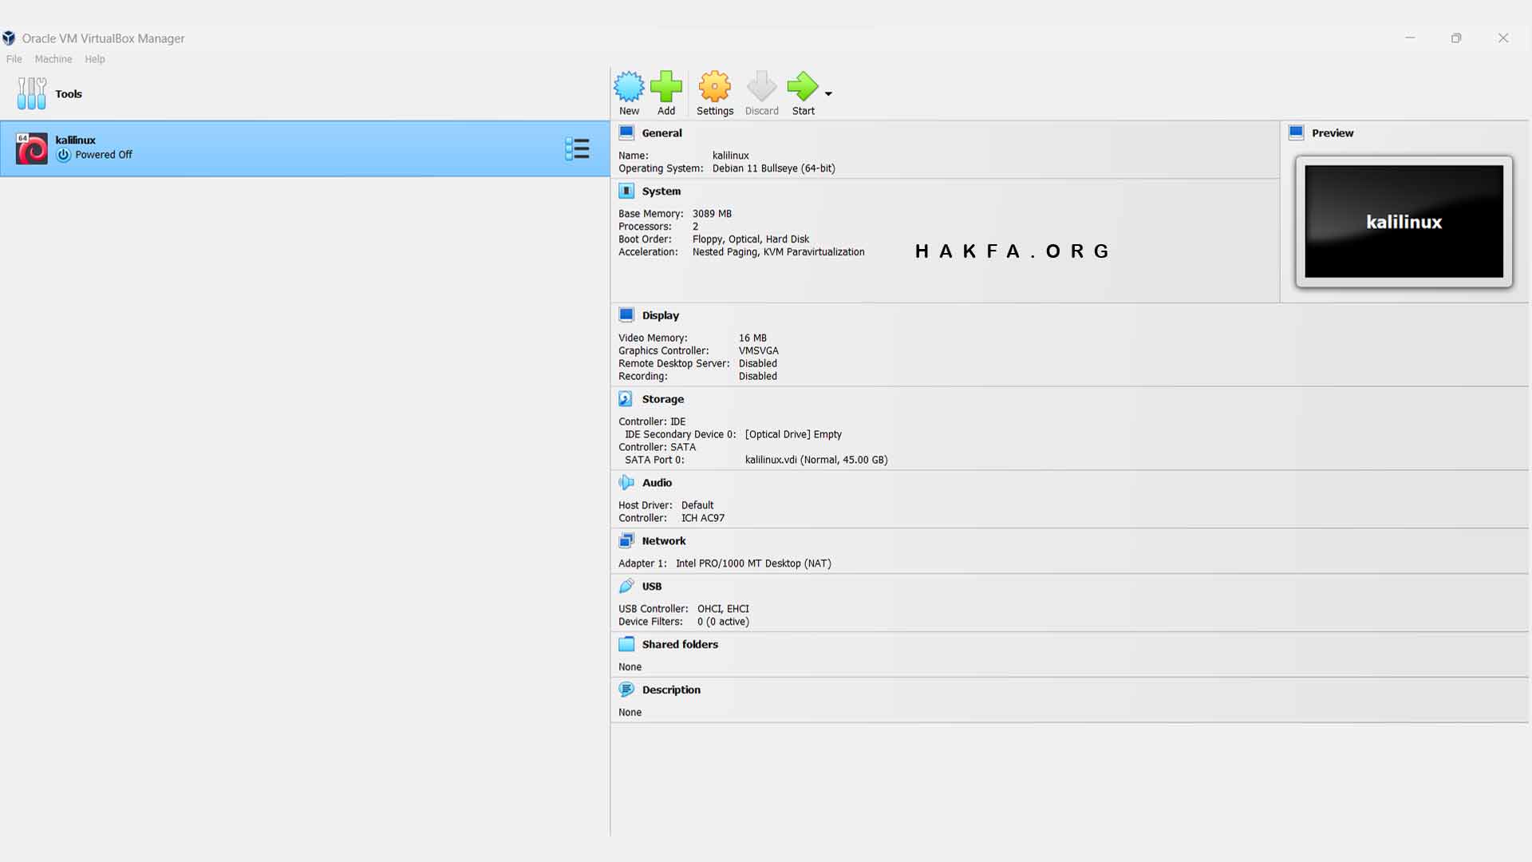Click the Recording 'Disabled' value
The image size is (1532, 862).
[758, 377]
